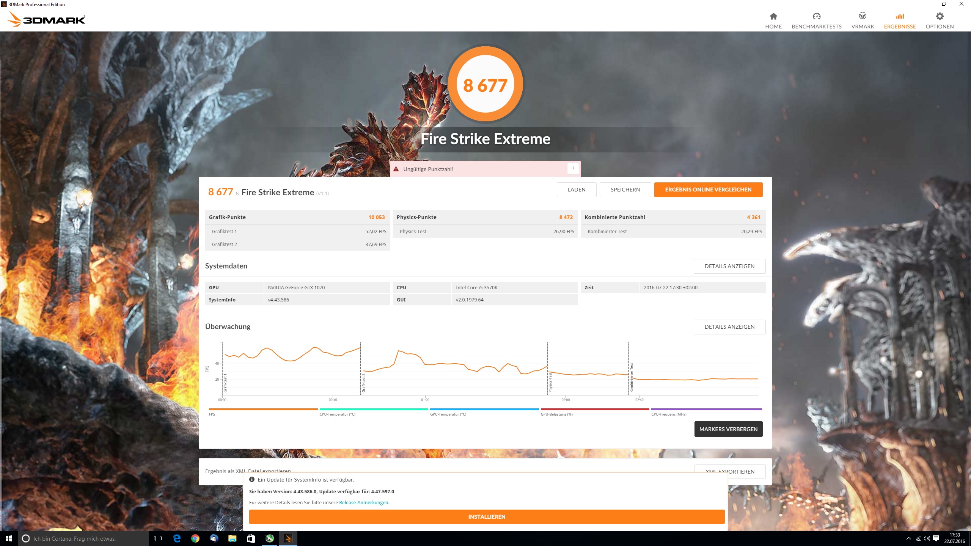Toggle GPU-Temperatur blue color legend
Image resolution: width=971 pixels, height=546 pixels.
pyautogui.click(x=484, y=409)
